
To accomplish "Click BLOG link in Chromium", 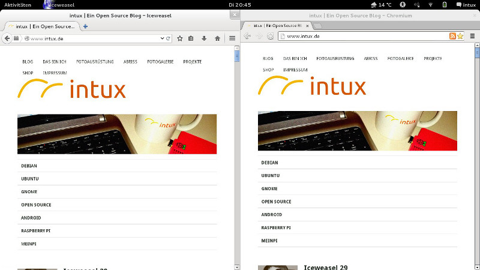I will (x=268, y=58).
